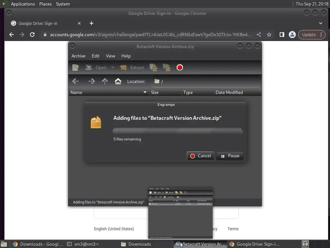
Task: Select the Google Drive: Sign-in tab
Action: [x=45, y=23]
